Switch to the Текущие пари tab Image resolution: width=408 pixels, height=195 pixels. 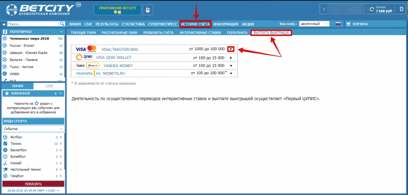[x=83, y=33]
